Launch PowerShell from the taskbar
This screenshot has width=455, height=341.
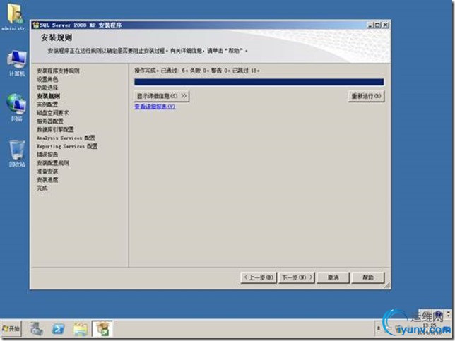tap(59, 329)
